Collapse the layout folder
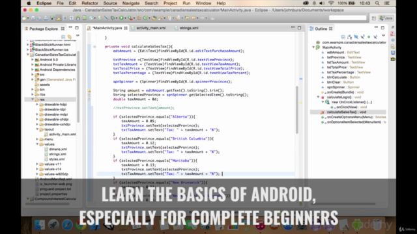417x234 pixels. (37, 129)
